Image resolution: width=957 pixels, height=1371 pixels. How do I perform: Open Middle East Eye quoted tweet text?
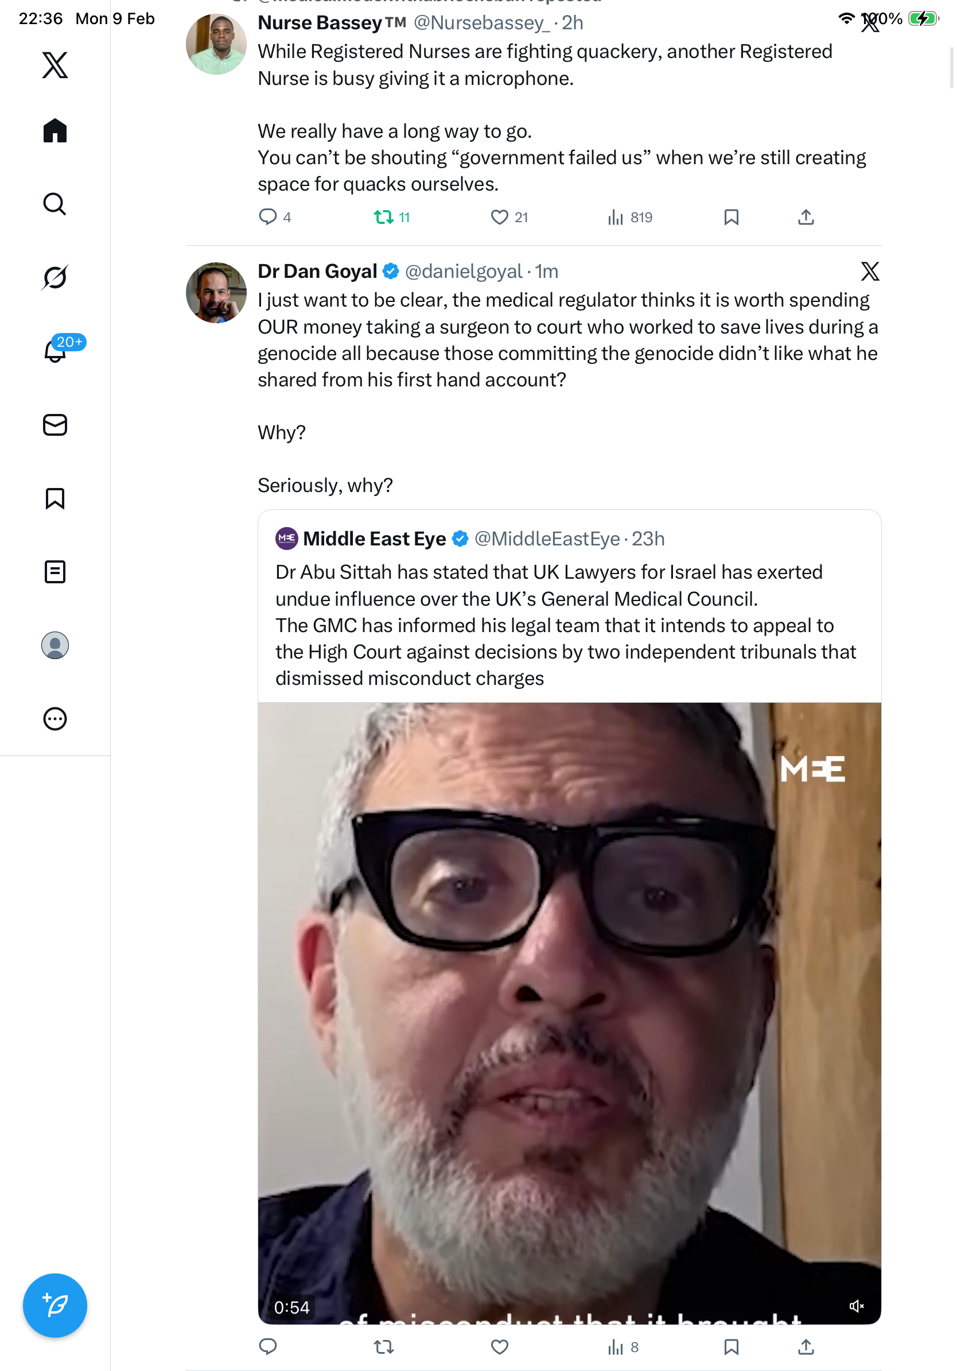566,625
